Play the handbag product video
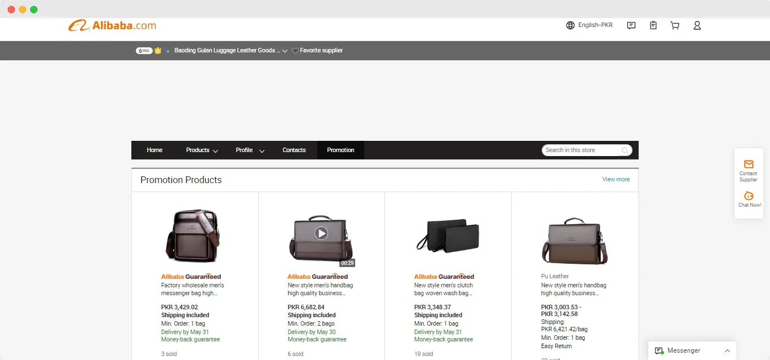Viewport: 770px width, 360px height. click(321, 233)
